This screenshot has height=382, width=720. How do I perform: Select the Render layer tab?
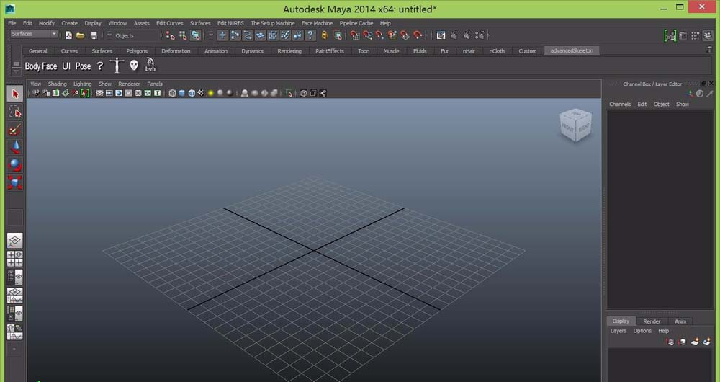point(652,321)
